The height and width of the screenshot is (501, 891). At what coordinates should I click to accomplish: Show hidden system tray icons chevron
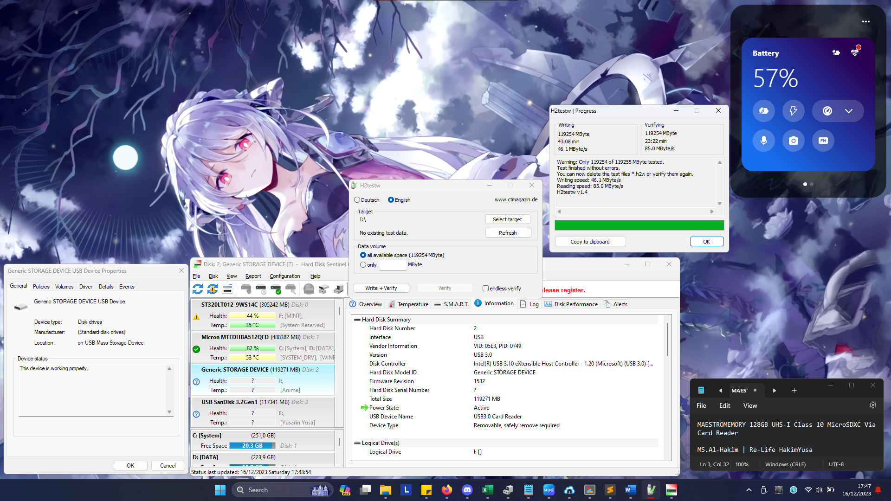[749, 490]
